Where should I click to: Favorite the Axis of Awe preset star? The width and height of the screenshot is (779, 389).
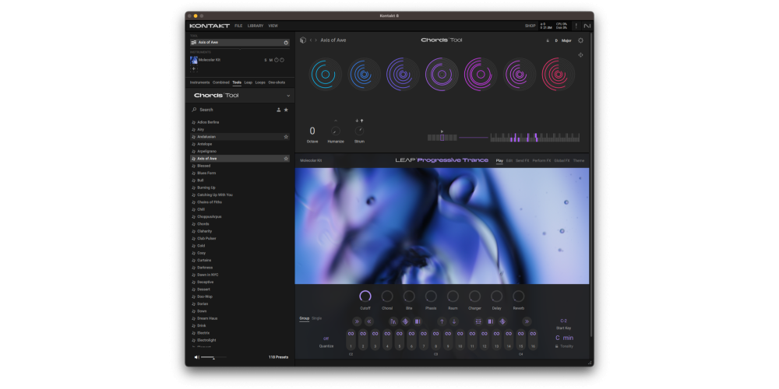(286, 158)
